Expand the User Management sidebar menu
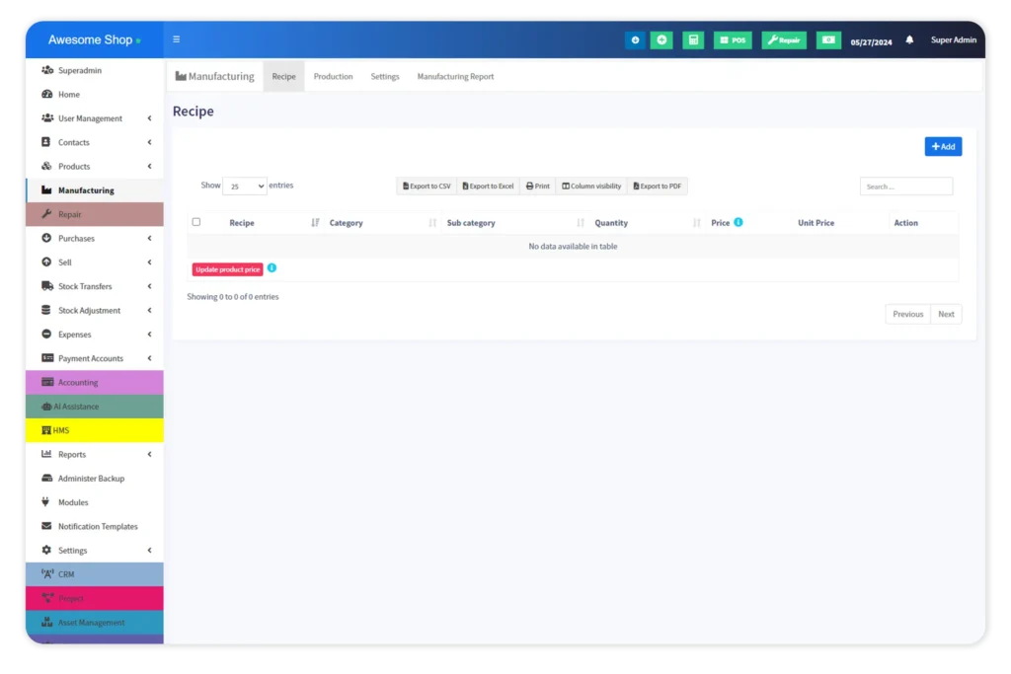The image size is (1011, 674). [95, 118]
